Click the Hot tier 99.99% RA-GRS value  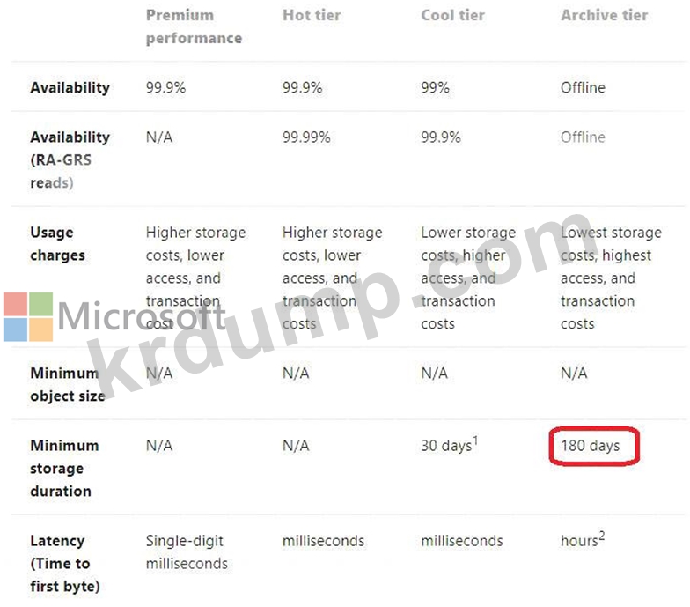click(306, 137)
